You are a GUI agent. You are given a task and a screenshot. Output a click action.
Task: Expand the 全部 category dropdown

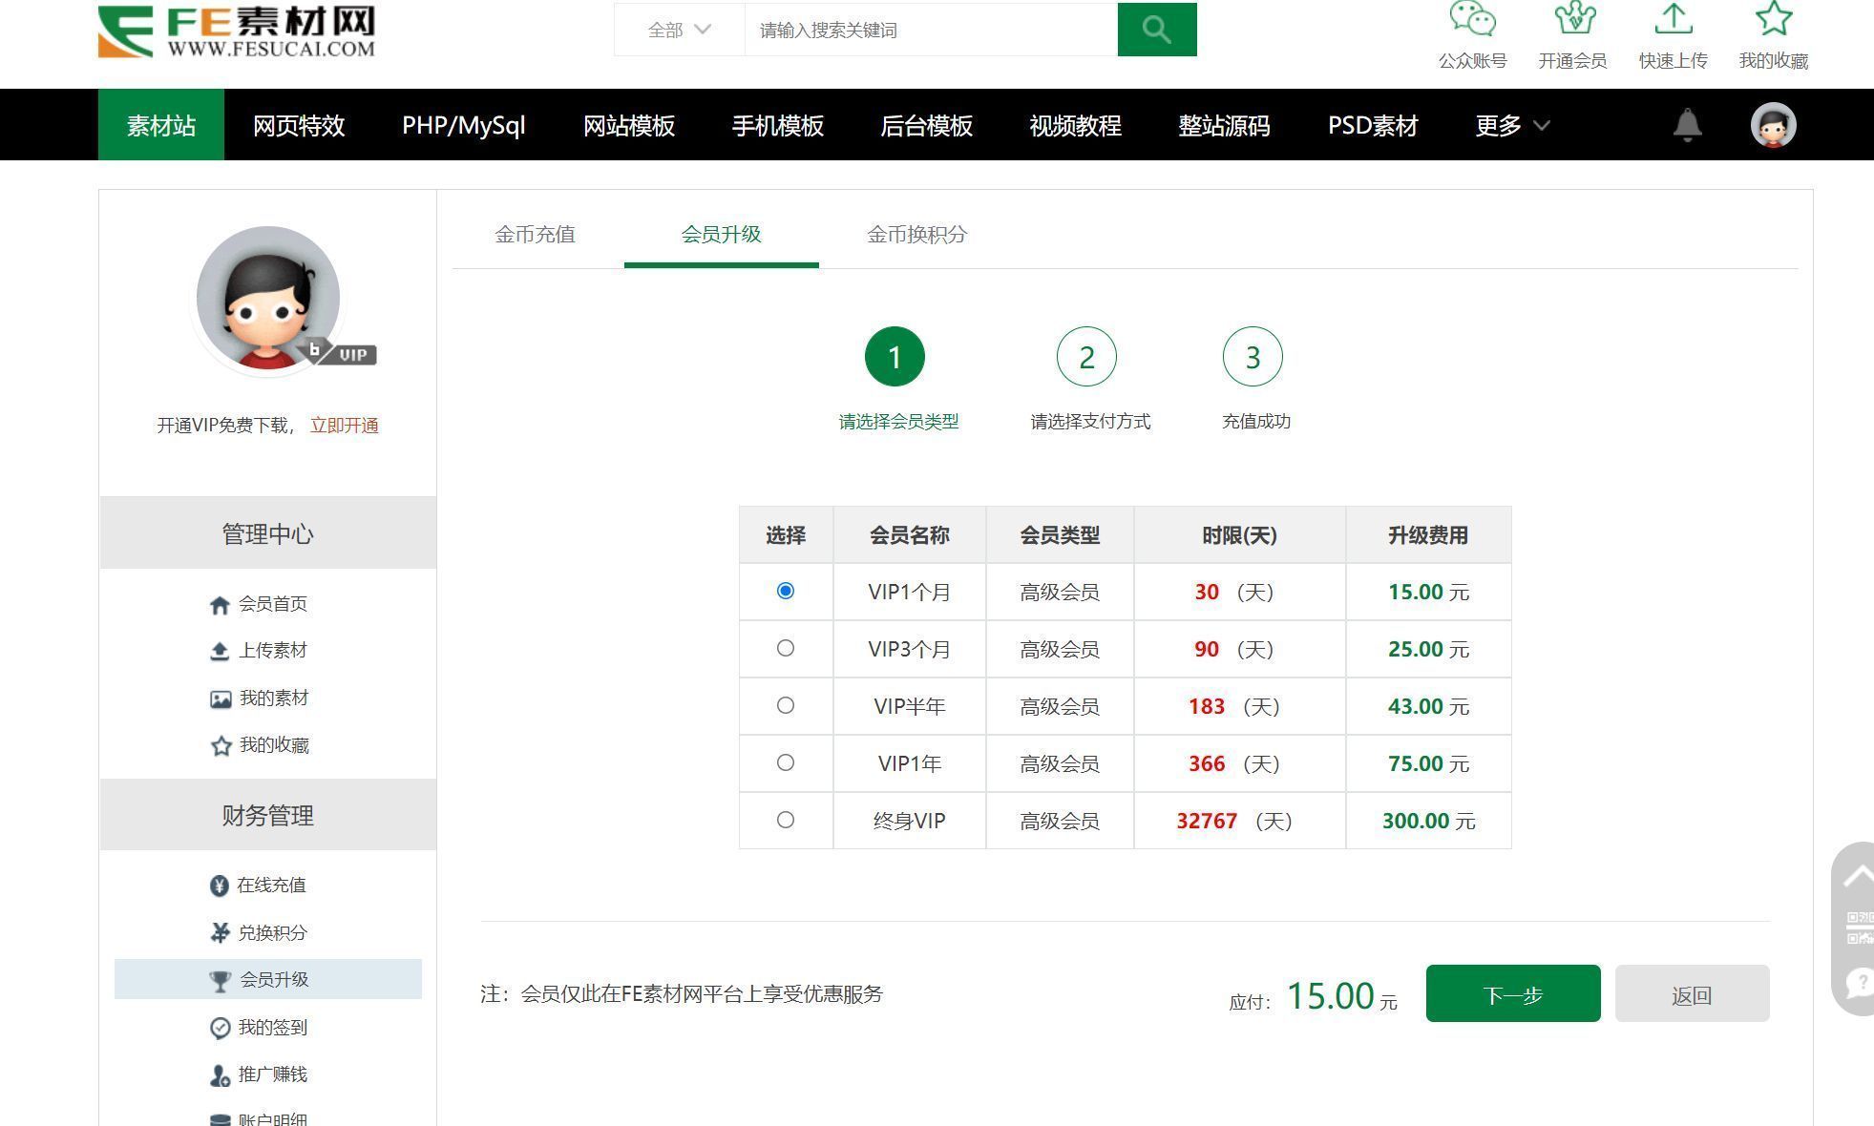678,30
